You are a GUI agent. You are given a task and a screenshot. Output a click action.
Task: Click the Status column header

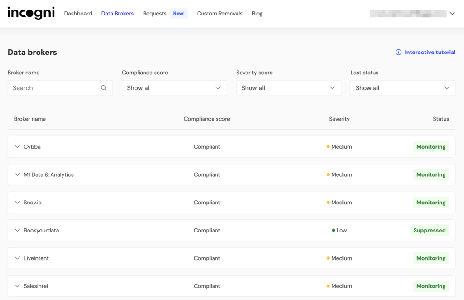(x=441, y=119)
